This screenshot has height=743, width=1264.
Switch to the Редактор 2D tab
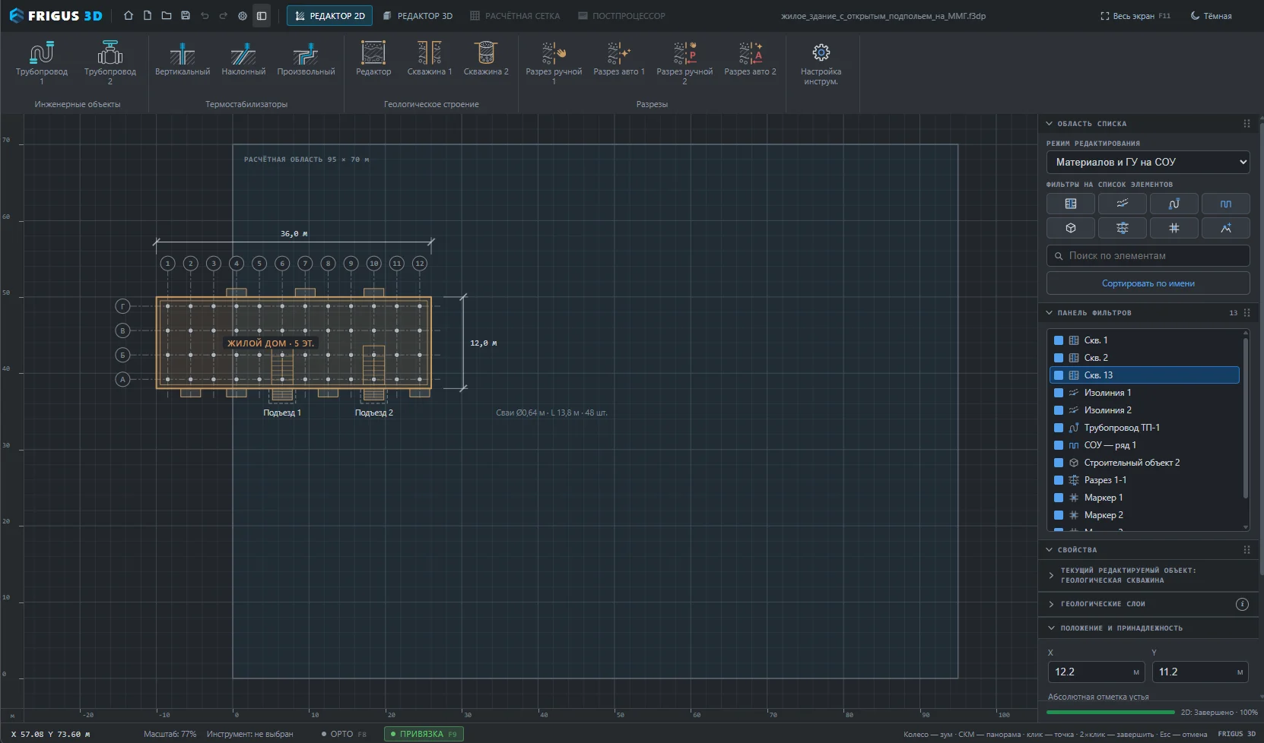click(329, 16)
